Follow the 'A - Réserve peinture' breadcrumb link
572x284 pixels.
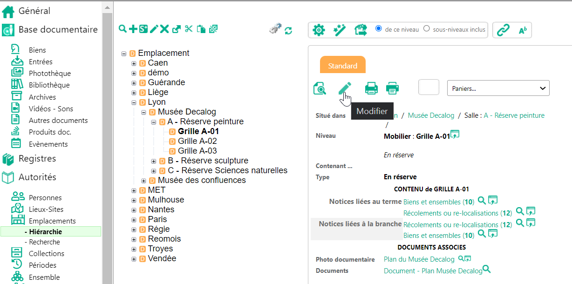tap(514, 115)
